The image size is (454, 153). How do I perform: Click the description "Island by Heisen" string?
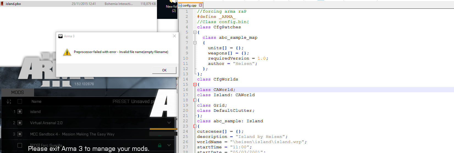pyautogui.click(x=260, y=137)
